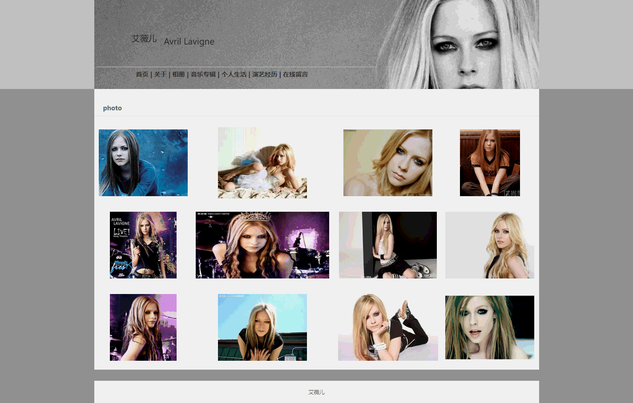The height and width of the screenshot is (403, 633).
Task: Open the 演艺经历 page
Action: tap(265, 74)
